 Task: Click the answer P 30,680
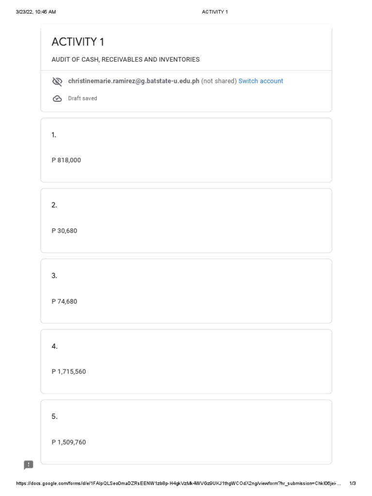64,231
